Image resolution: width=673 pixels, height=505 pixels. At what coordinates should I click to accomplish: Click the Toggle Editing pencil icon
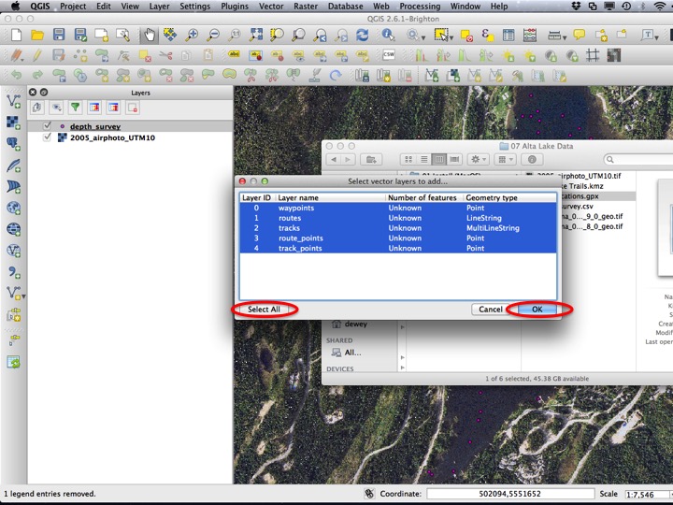point(37,55)
